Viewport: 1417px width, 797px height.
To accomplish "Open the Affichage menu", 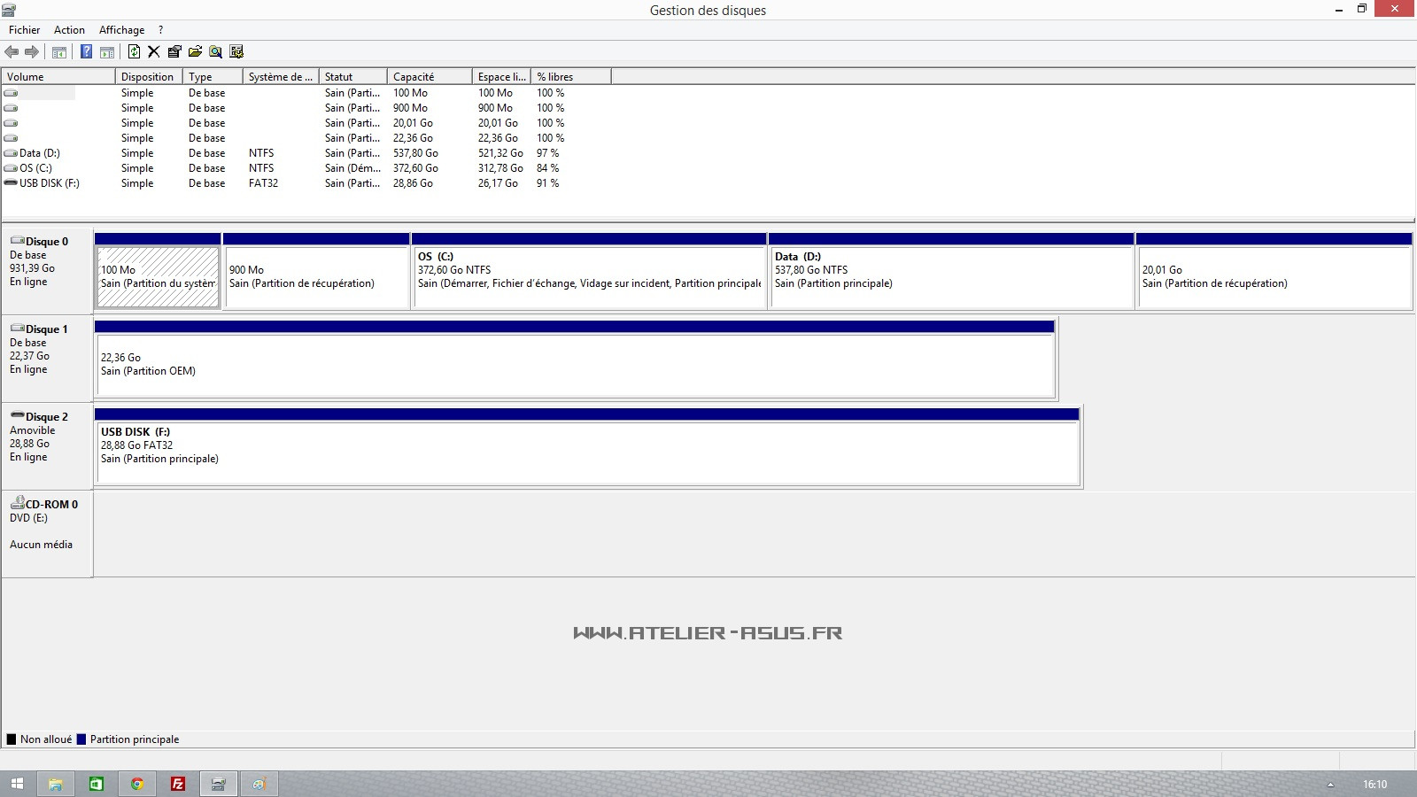I will (121, 30).
